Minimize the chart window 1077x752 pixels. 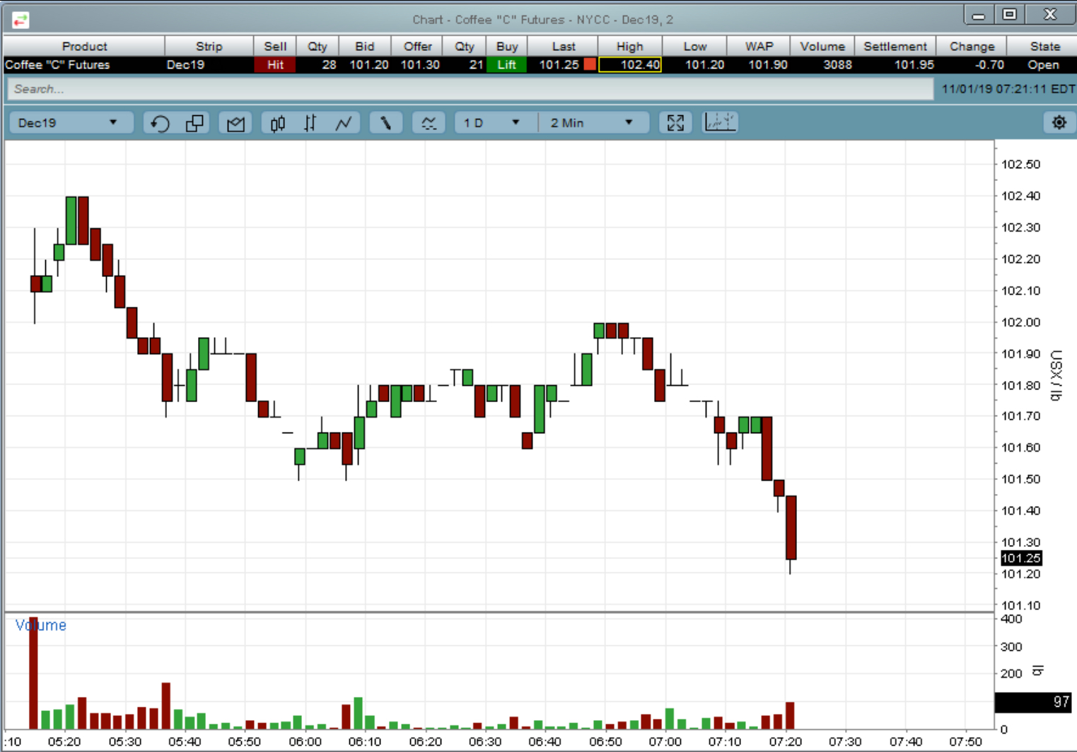[x=979, y=15]
